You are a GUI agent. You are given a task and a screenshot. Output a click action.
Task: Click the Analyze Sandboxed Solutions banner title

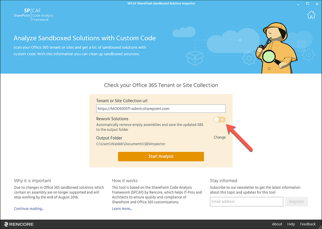click(x=85, y=38)
